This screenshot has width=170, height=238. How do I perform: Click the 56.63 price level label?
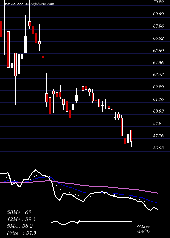tap(158, 148)
